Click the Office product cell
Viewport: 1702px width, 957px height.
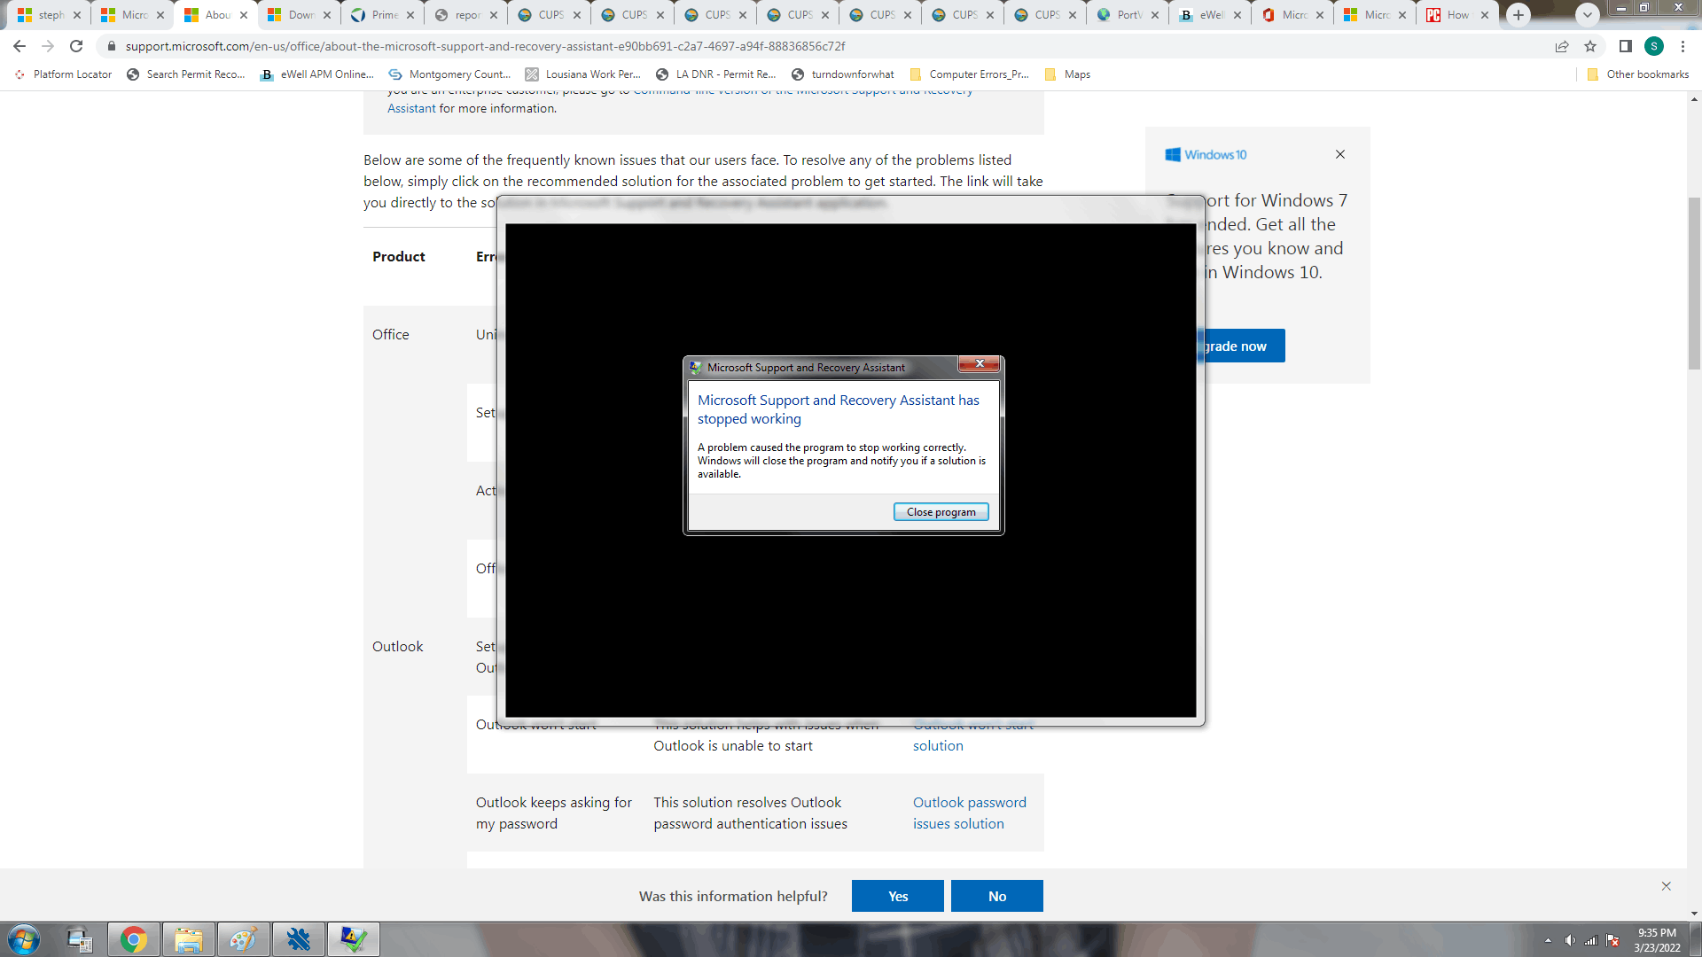tap(391, 334)
